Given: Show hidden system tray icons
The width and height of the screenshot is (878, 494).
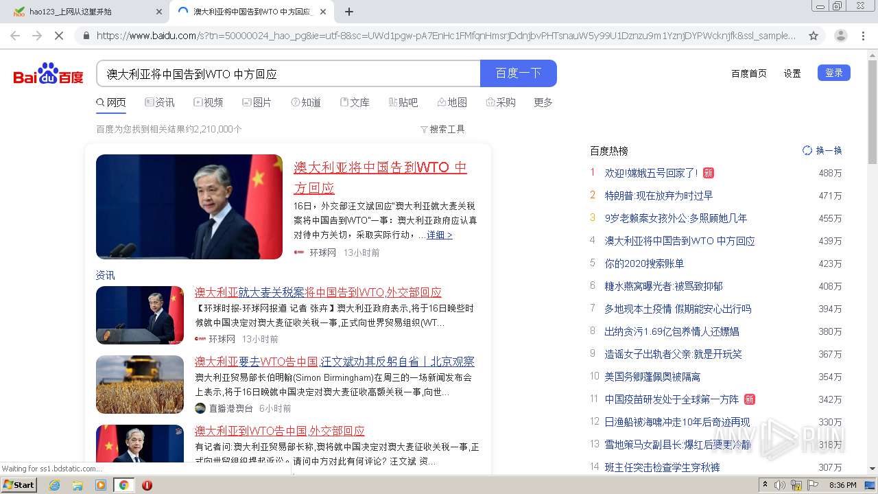Looking at the screenshot, I should click(765, 485).
